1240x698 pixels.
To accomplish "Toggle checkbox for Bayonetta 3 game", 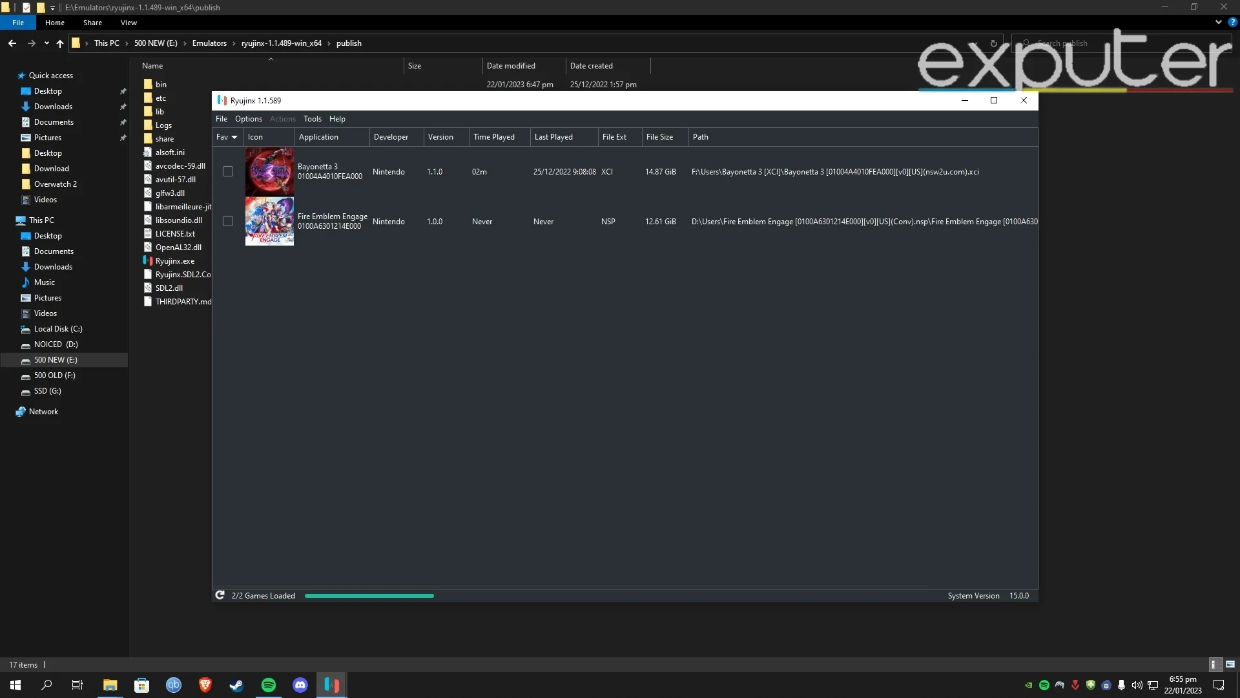I will pos(227,171).
